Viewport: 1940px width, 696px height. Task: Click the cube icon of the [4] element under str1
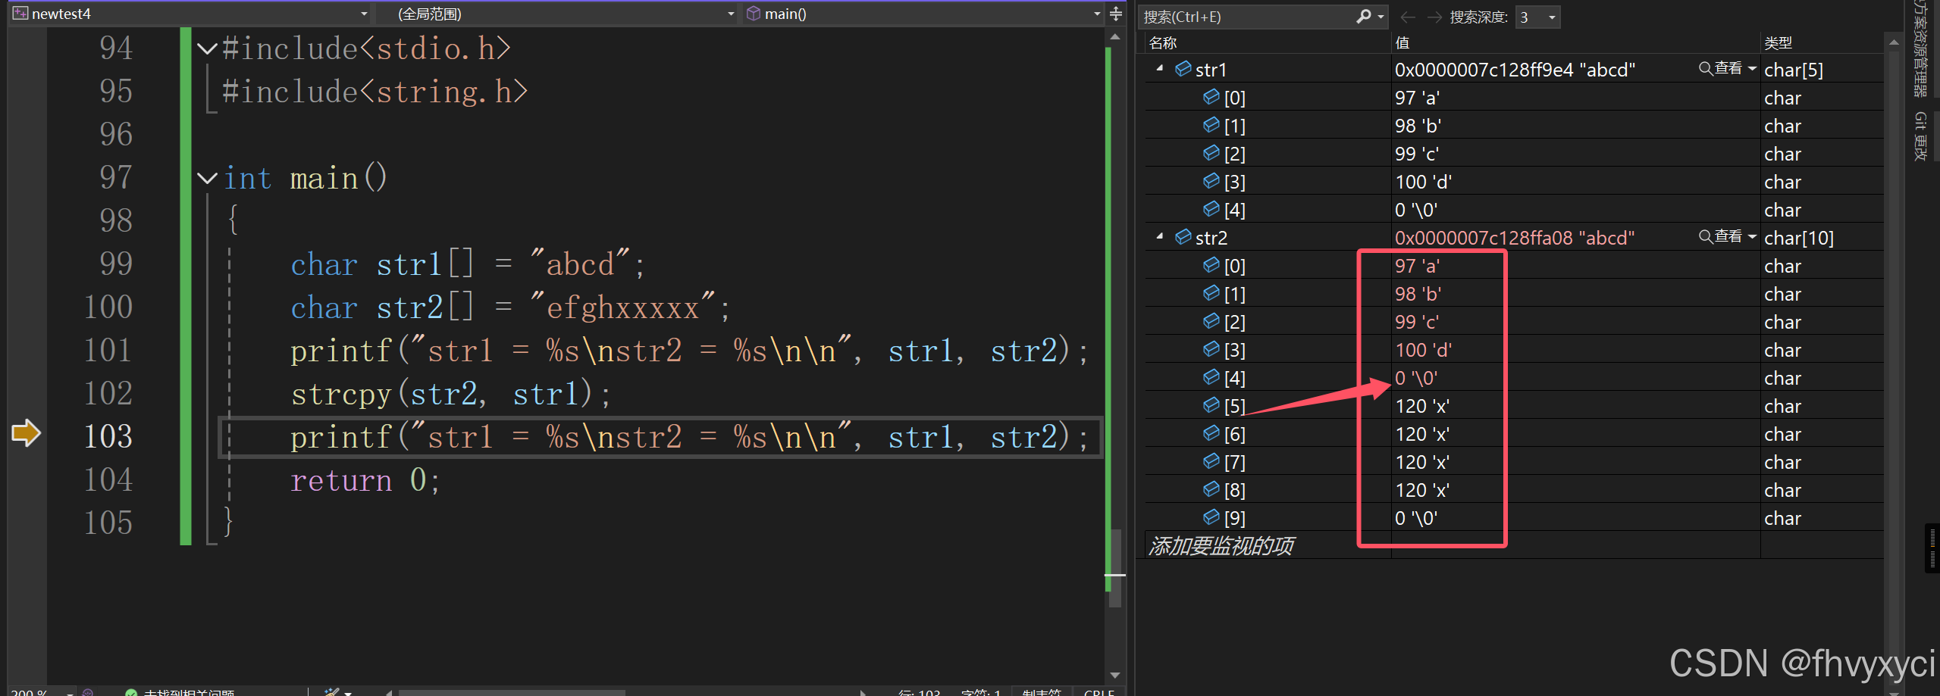coord(1211,209)
